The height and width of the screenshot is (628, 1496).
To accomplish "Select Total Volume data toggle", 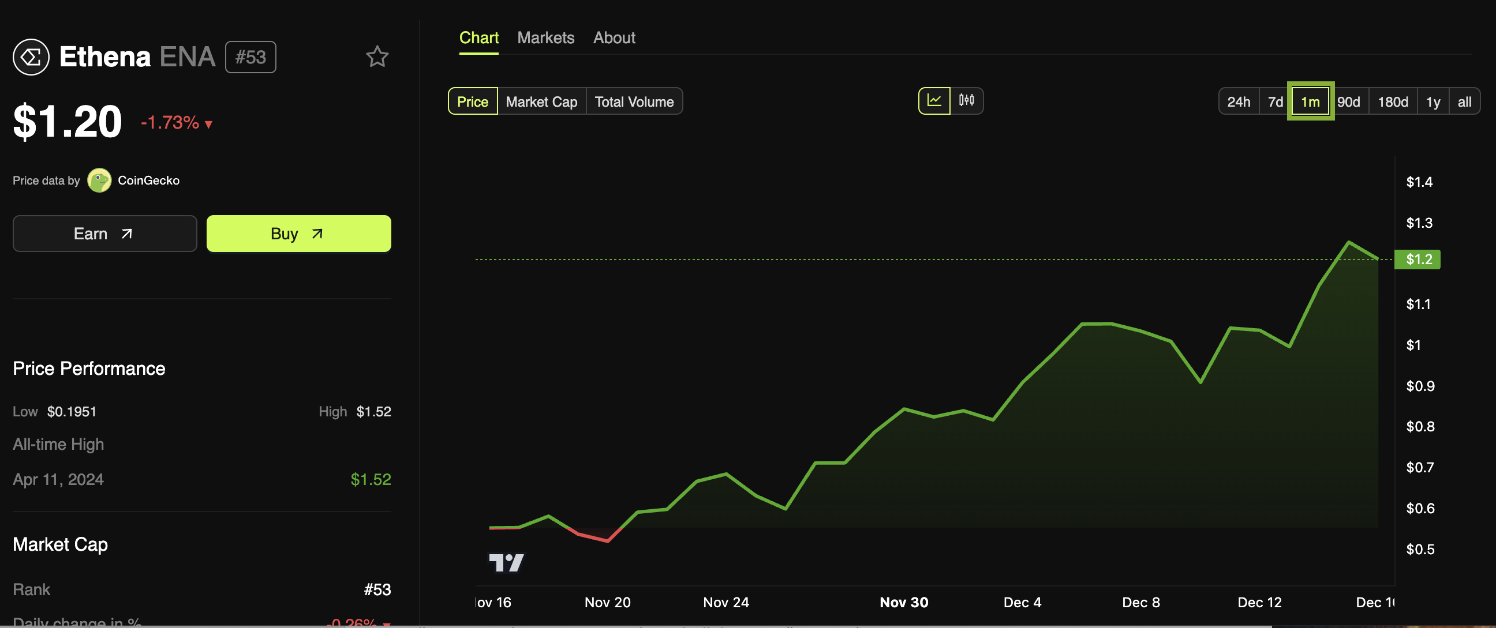I will 634,101.
